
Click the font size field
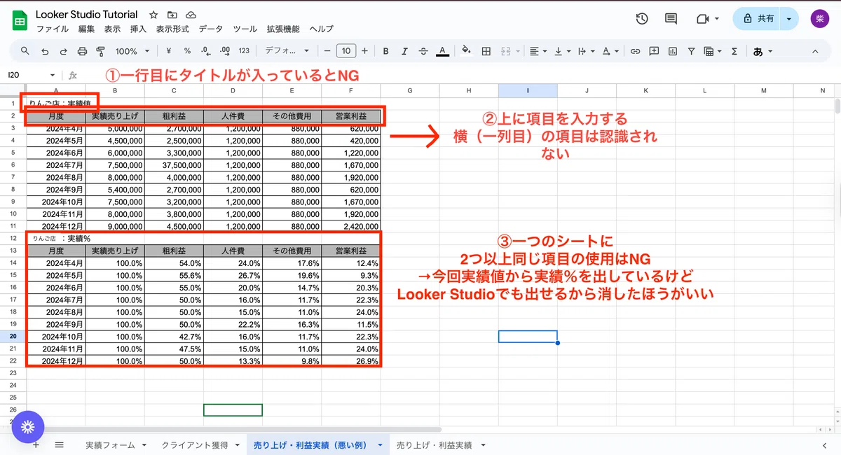pyautogui.click(x=346, y=51)
